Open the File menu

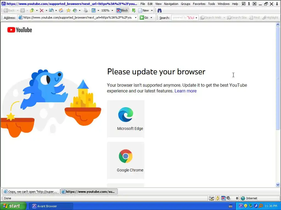click(143, 4)
